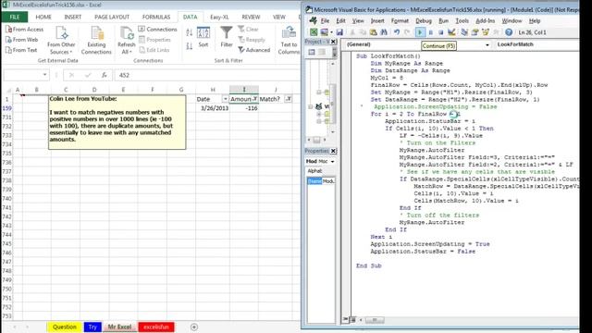The image size is (592, 333).
Task: Click the View Microsoft Excel icon in VBA toolbar
Action: [x=314, y=32]
